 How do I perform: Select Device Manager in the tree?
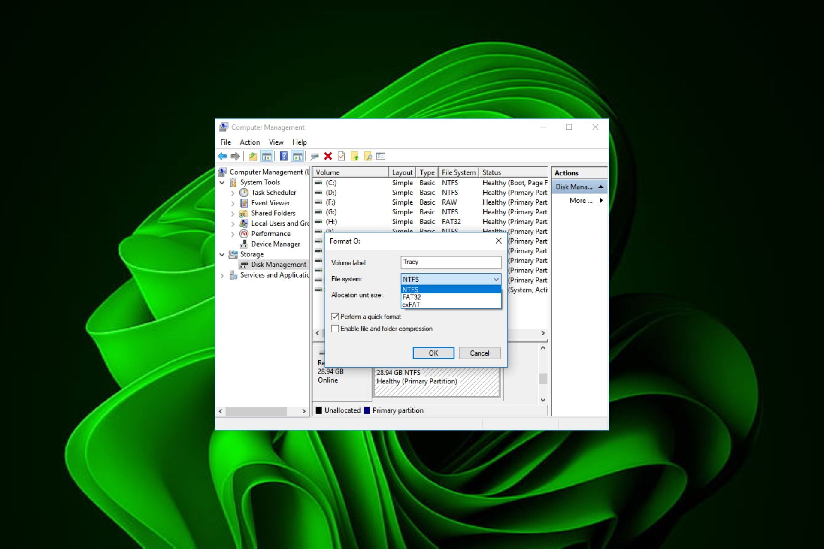pyautogui.click(x=276, y=244)
